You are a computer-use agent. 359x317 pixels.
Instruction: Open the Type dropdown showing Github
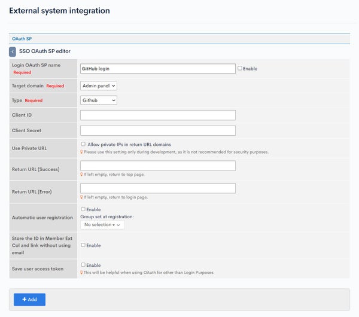[x=99, y=100]
